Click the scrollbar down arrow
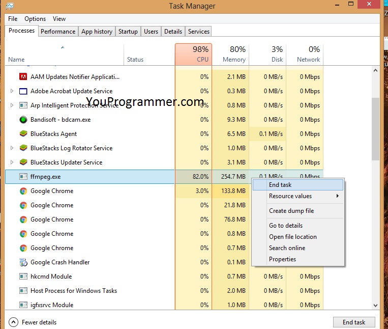This screenshot has height=329, width=388. coord(375,306)
